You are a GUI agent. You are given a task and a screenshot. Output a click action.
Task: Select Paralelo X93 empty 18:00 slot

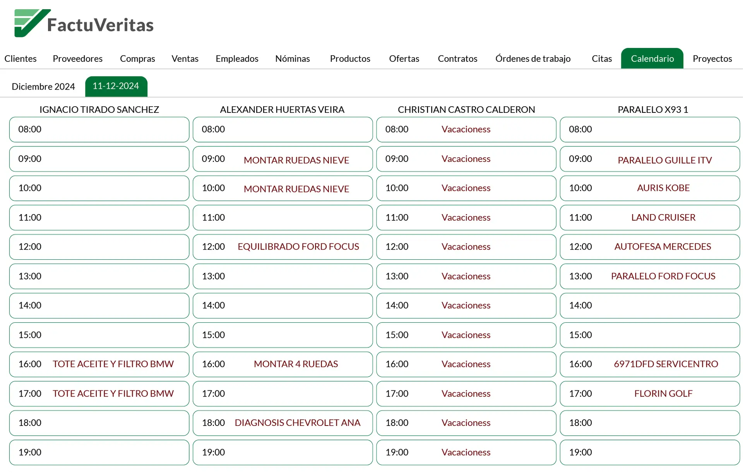[650, 423]
